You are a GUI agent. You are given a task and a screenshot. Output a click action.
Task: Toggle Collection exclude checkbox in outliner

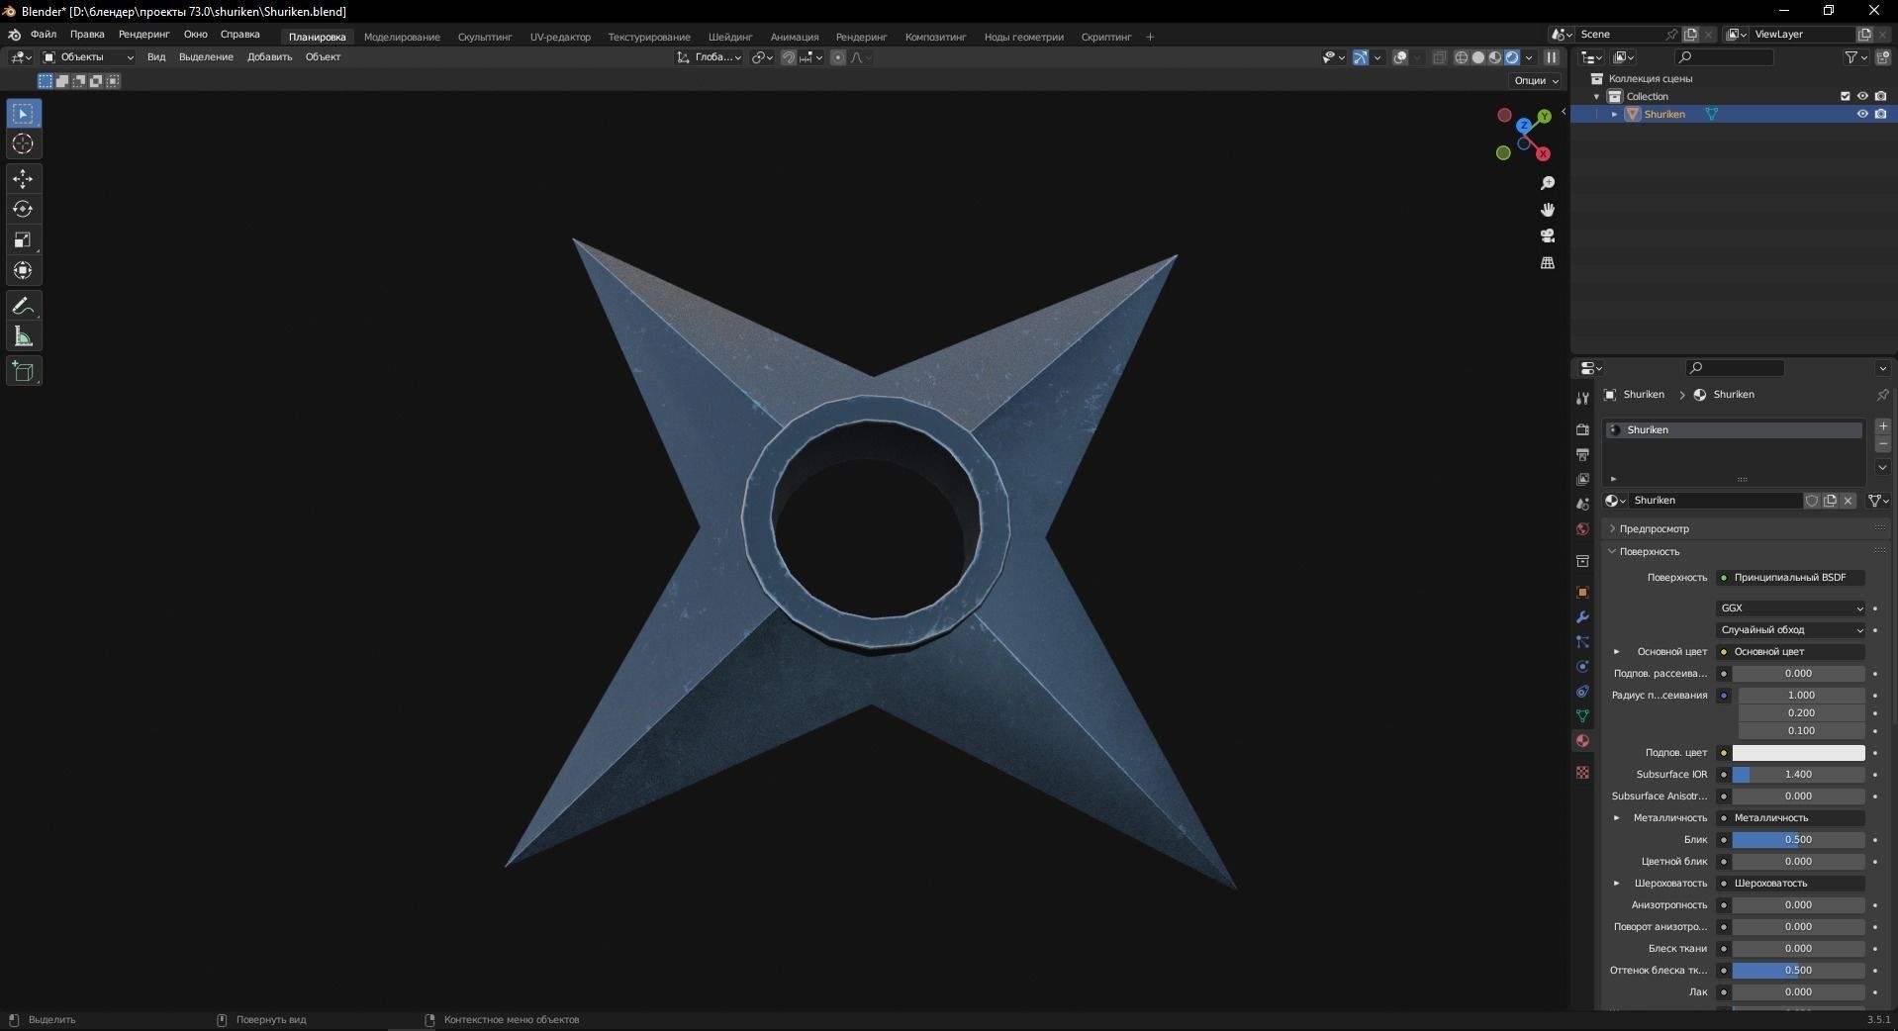pos(1845,96)
